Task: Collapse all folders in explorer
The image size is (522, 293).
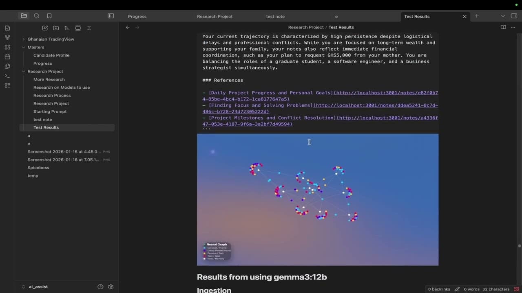Action: pos(89,28)
